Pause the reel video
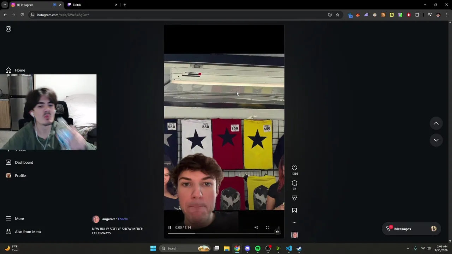Viewport: 452px width, 254px height. [x=169, y=228]
